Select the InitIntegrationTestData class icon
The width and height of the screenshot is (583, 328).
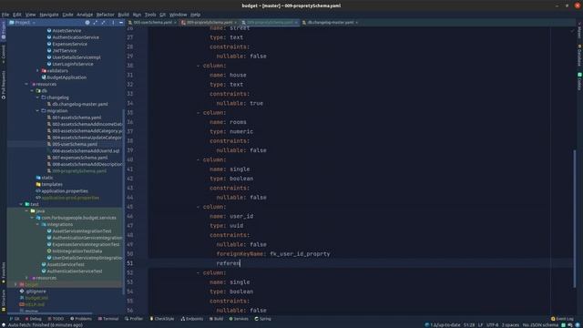pos(49,251)
